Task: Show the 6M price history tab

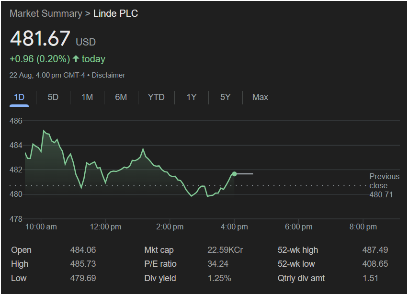Action: click(121, 97)
